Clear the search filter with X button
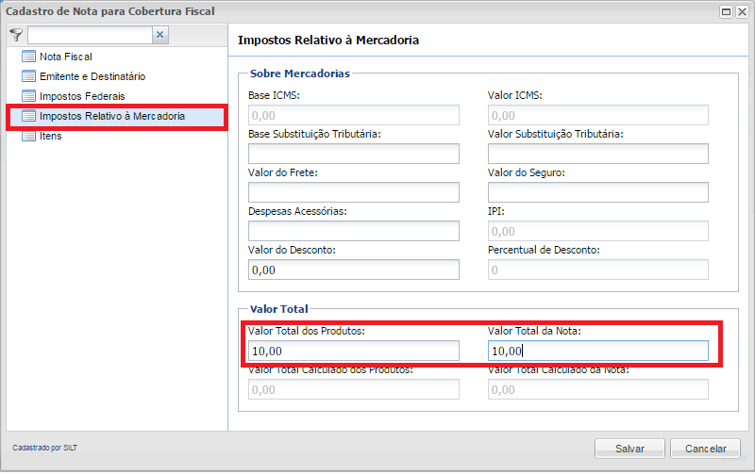755x474 pixels. coord(159,35)
